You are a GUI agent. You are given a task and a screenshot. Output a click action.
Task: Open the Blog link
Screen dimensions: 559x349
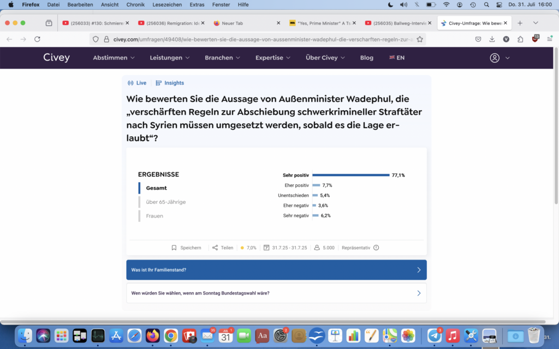click(x=367, y=58)
